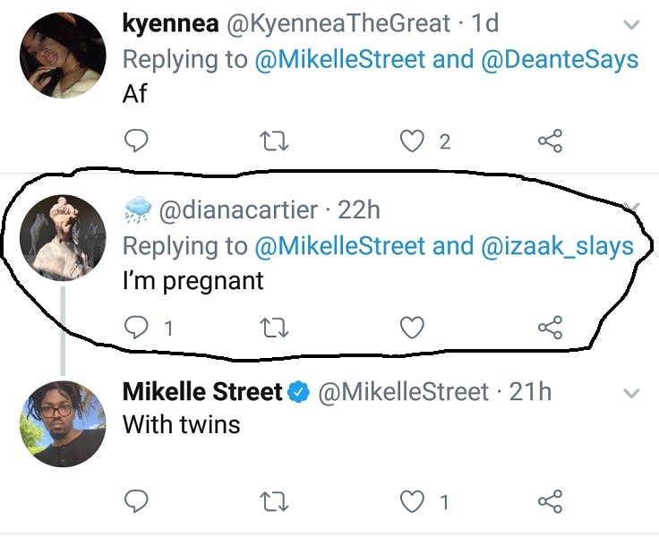View Mikelle Street's avatar photo

point(63,423)
